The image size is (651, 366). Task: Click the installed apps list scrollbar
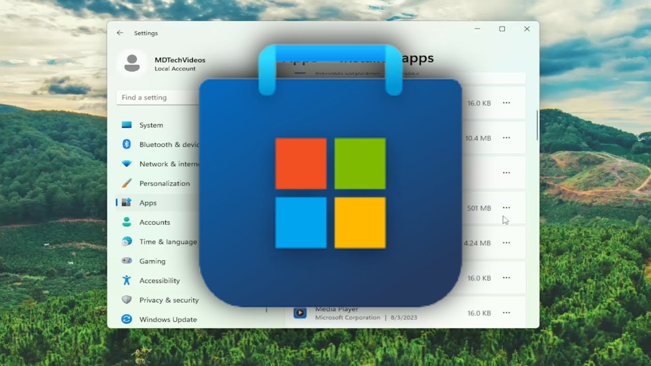click(x=537, y=125)
